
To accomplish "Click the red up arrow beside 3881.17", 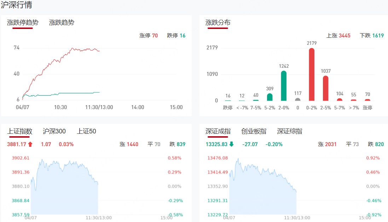I will coord(30,144).
